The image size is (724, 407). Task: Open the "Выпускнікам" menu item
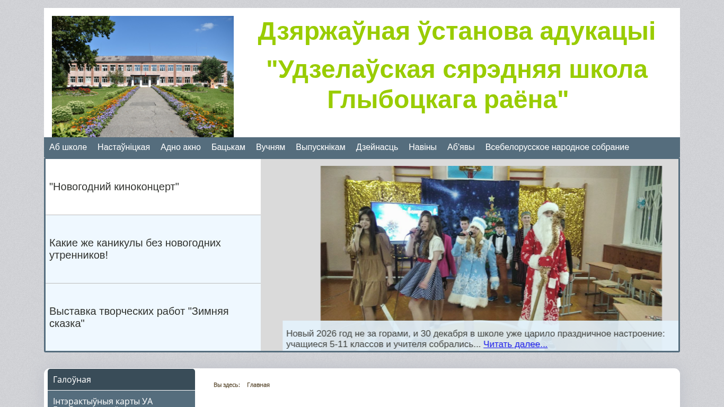pos(320,147)
